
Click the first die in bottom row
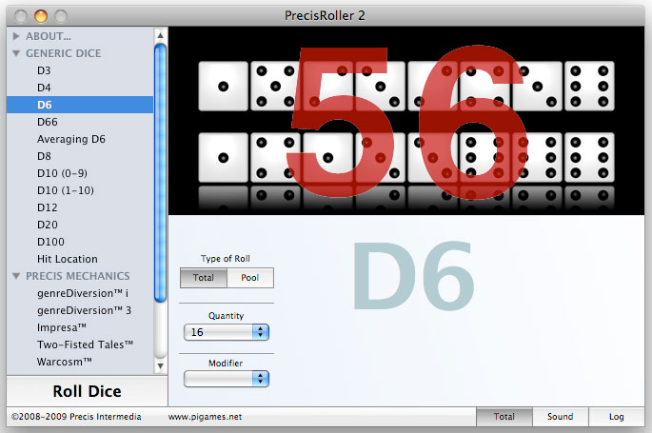(x=224, y=157)
